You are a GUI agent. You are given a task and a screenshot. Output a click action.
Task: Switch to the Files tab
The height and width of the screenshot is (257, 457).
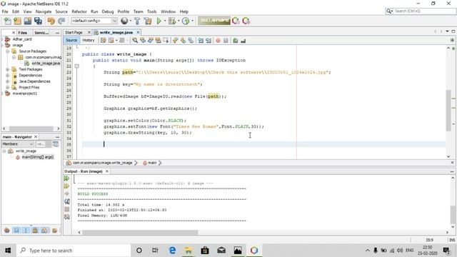tap(22, 33)
